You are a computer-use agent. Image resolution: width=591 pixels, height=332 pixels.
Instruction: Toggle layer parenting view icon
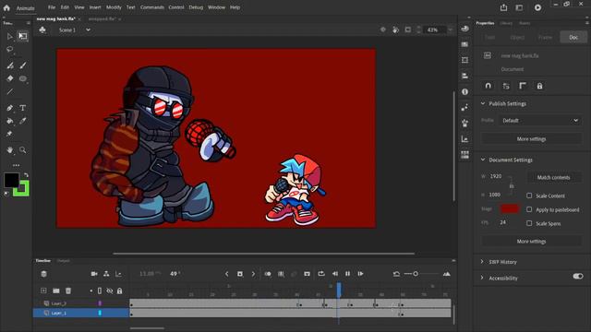[x=106, y=274]
